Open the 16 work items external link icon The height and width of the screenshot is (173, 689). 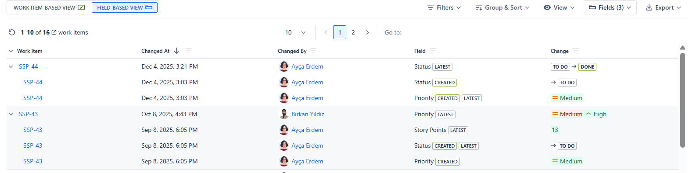click(54, 32)
